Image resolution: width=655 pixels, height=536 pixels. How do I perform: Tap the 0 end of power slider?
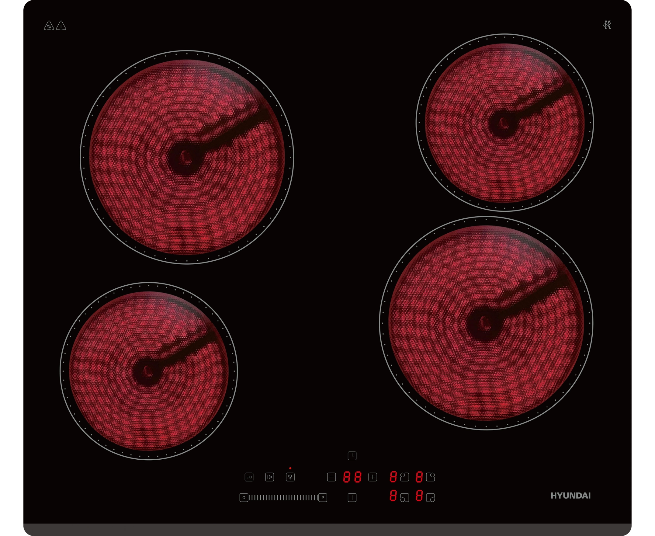244,498
